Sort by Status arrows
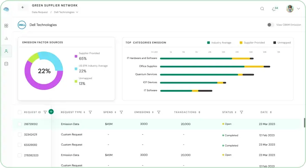The height and width of the screenshot is (168, 306). point(236,112)
